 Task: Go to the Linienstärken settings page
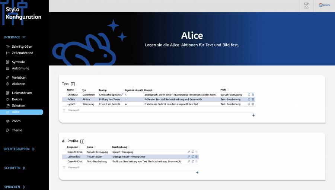(22, 93)
